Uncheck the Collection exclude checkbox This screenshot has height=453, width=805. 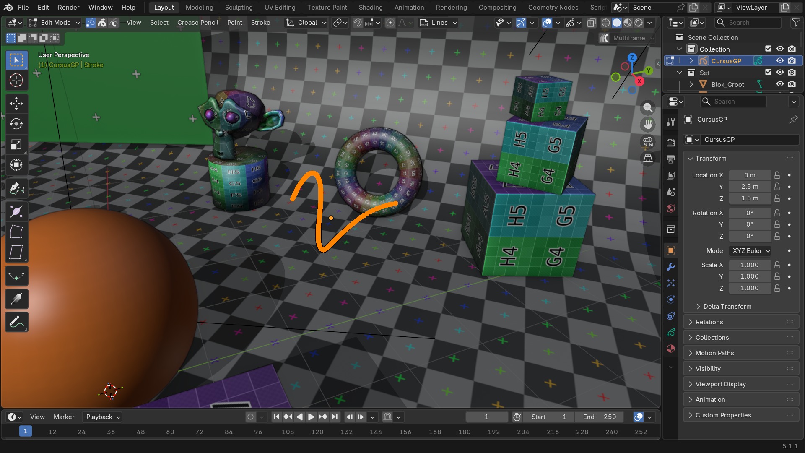coord(768,49)
